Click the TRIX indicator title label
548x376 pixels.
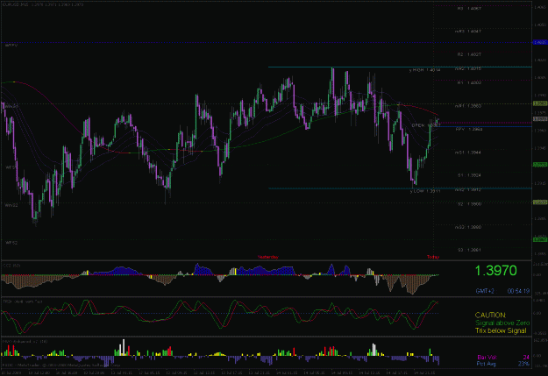click(x=23, y=302)
